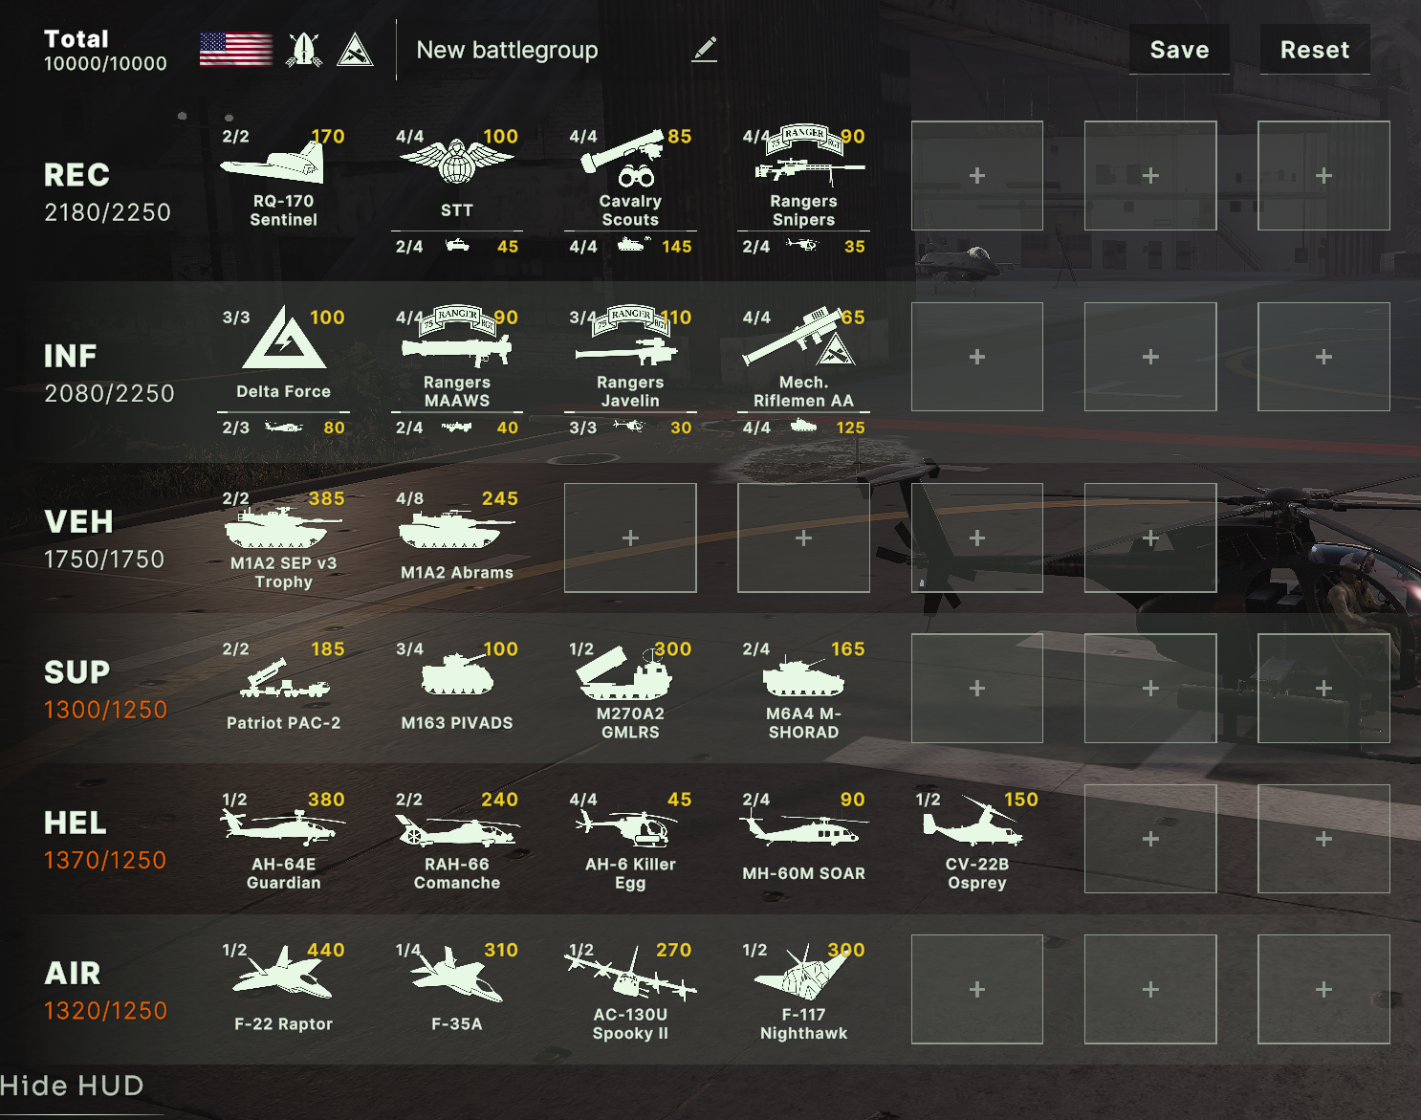The height and width of the screenshot is (1120, 1421).
Task: Select the Delta Force infantry unit
Action: point(284,356)
